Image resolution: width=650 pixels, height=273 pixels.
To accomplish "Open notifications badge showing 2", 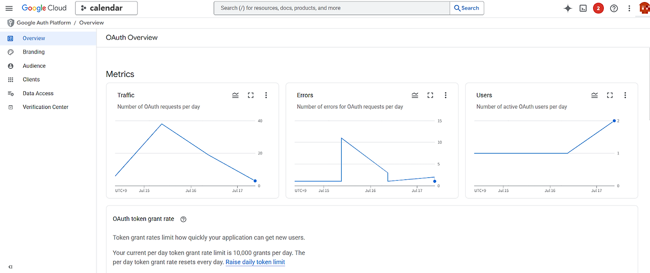I will [598, 8].
